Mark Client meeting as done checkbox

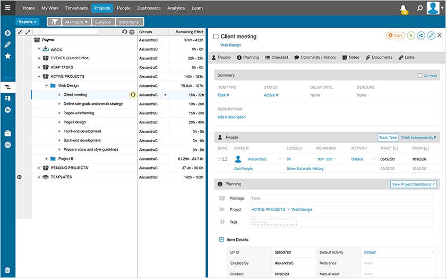(x=216, y=37)
